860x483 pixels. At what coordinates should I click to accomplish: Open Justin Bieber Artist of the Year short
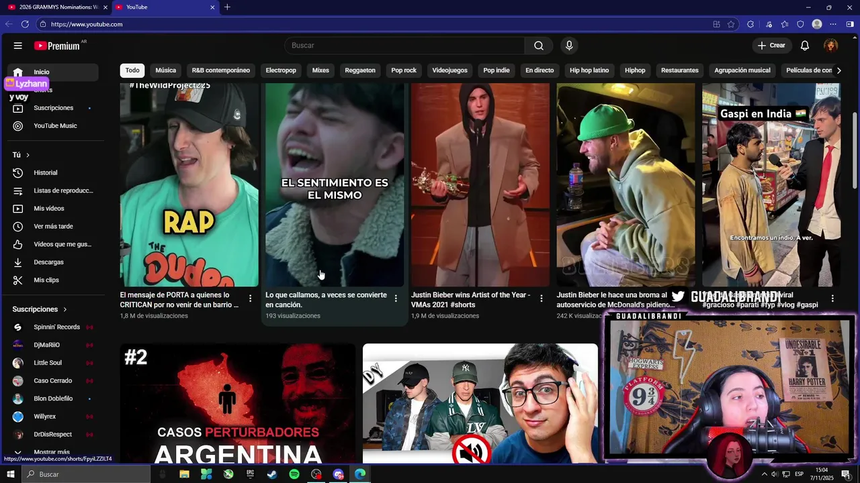coord(480,185)
